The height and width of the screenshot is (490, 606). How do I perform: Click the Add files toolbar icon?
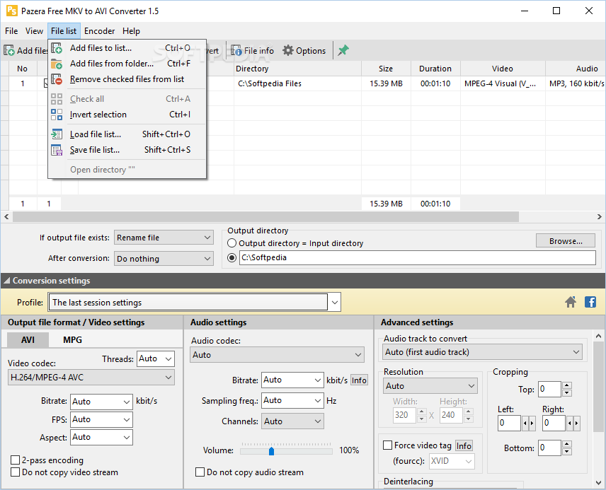pos(9,51)
